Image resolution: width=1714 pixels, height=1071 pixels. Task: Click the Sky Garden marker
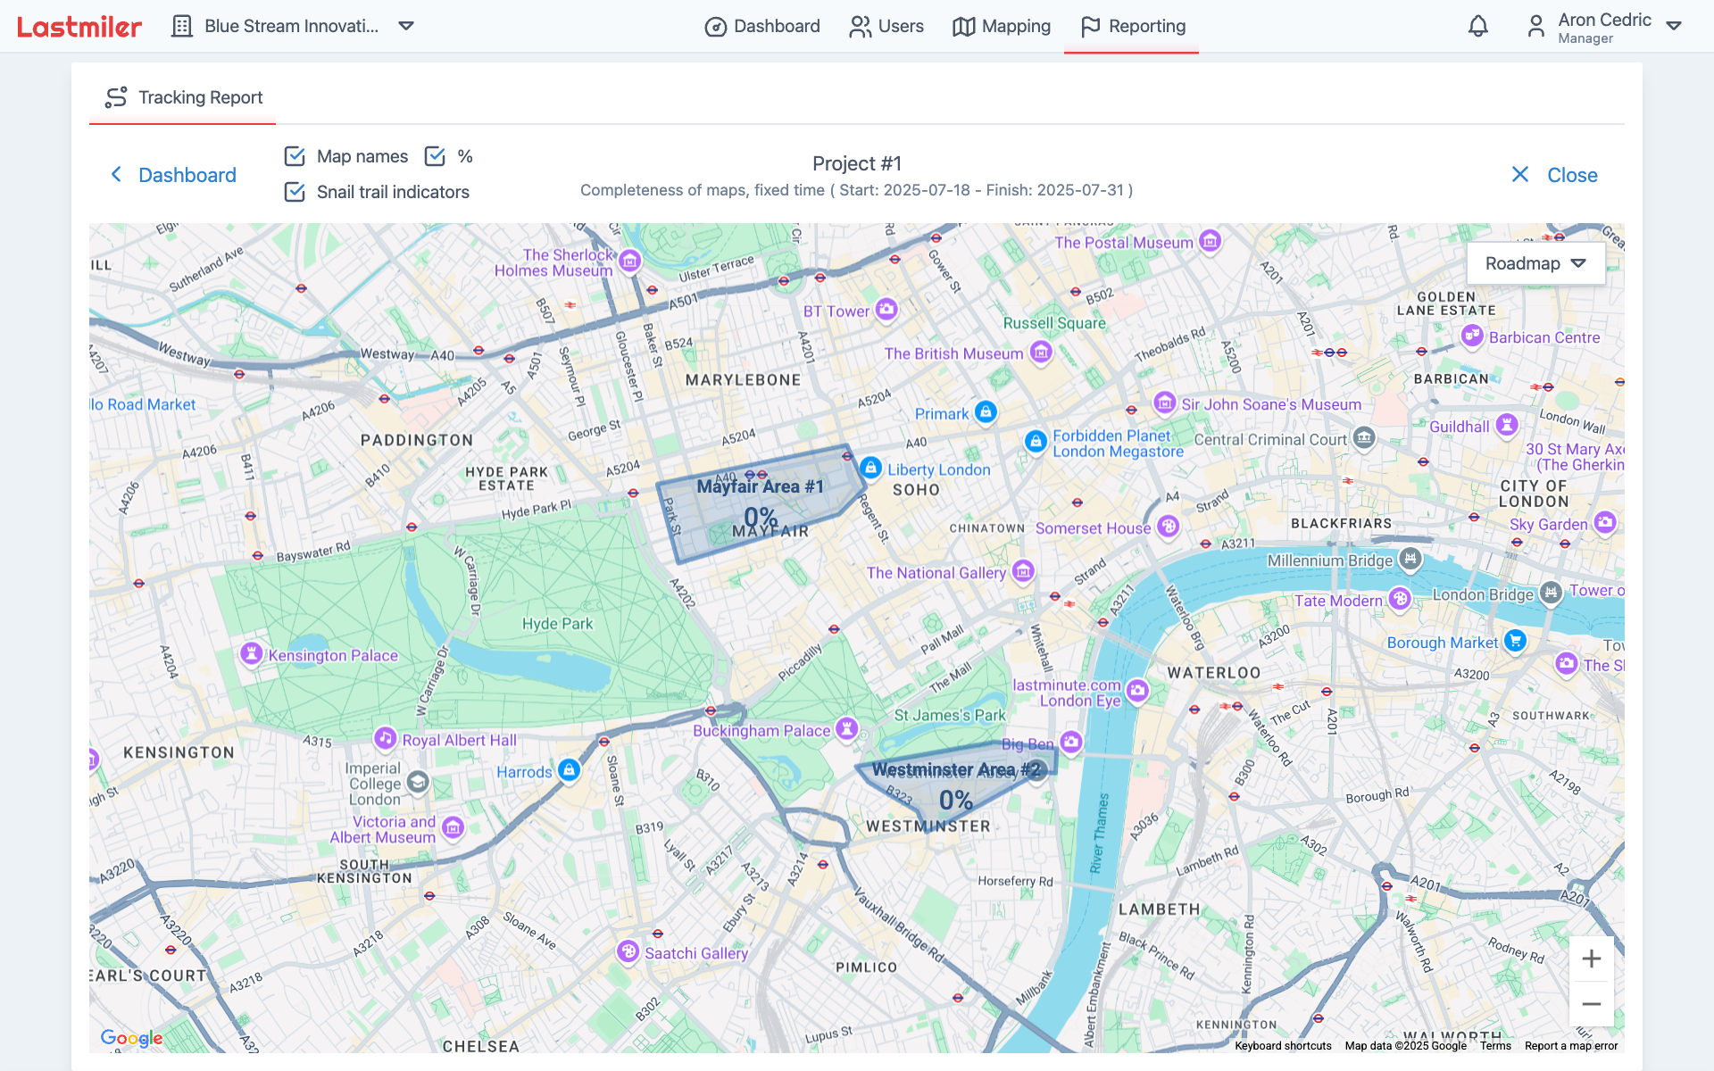[x=1605, y=523]
